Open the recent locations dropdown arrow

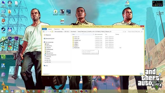click(48, 32)
